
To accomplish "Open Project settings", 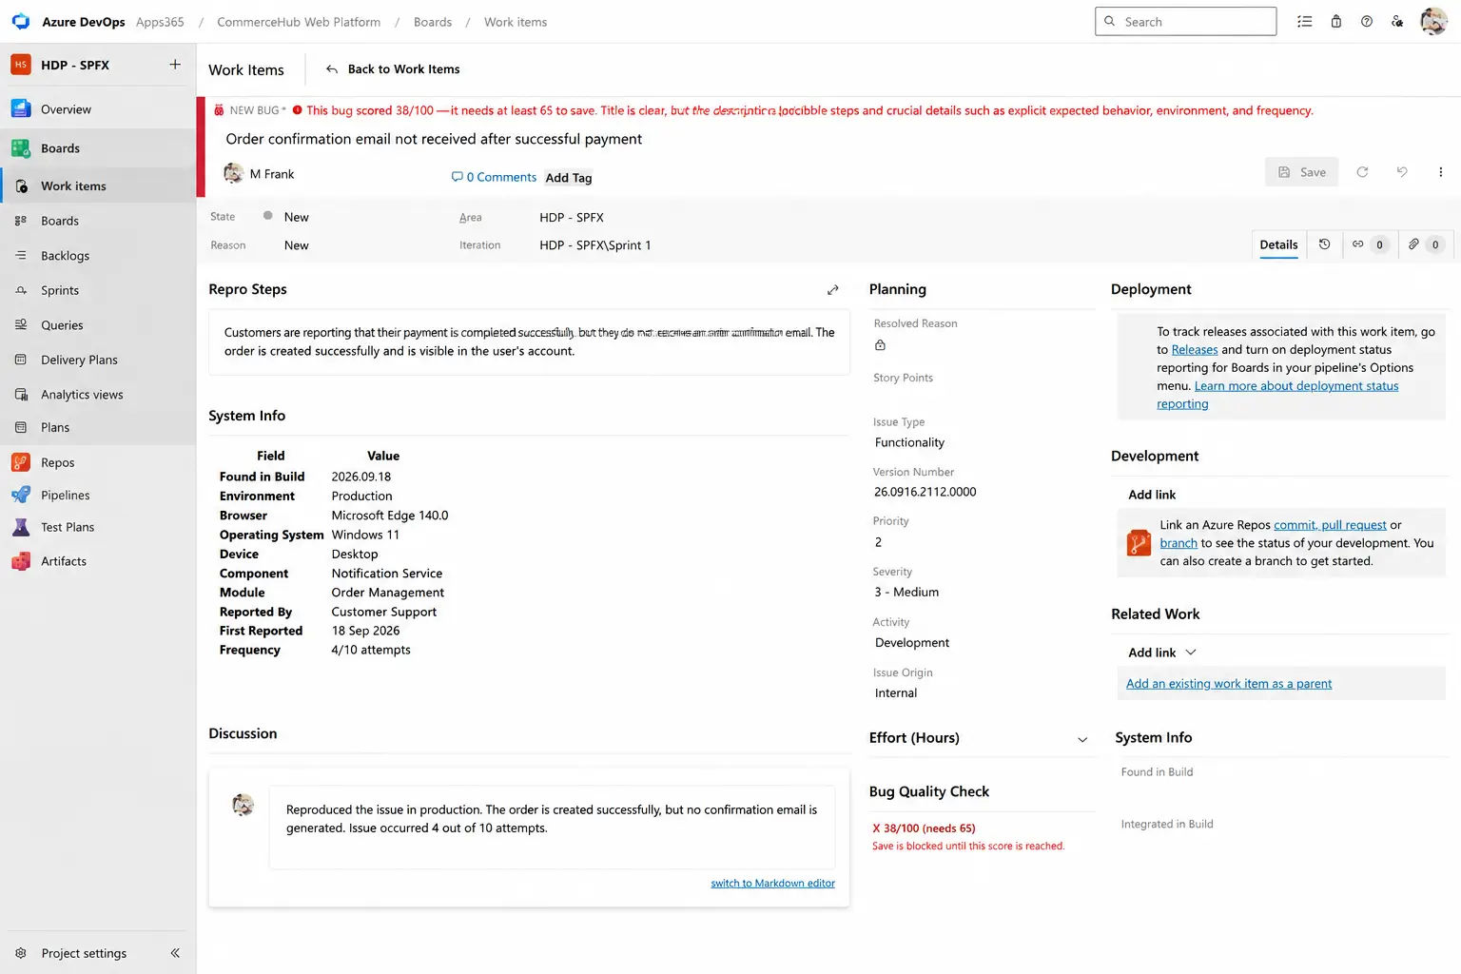I will click(x=71, y=953).
